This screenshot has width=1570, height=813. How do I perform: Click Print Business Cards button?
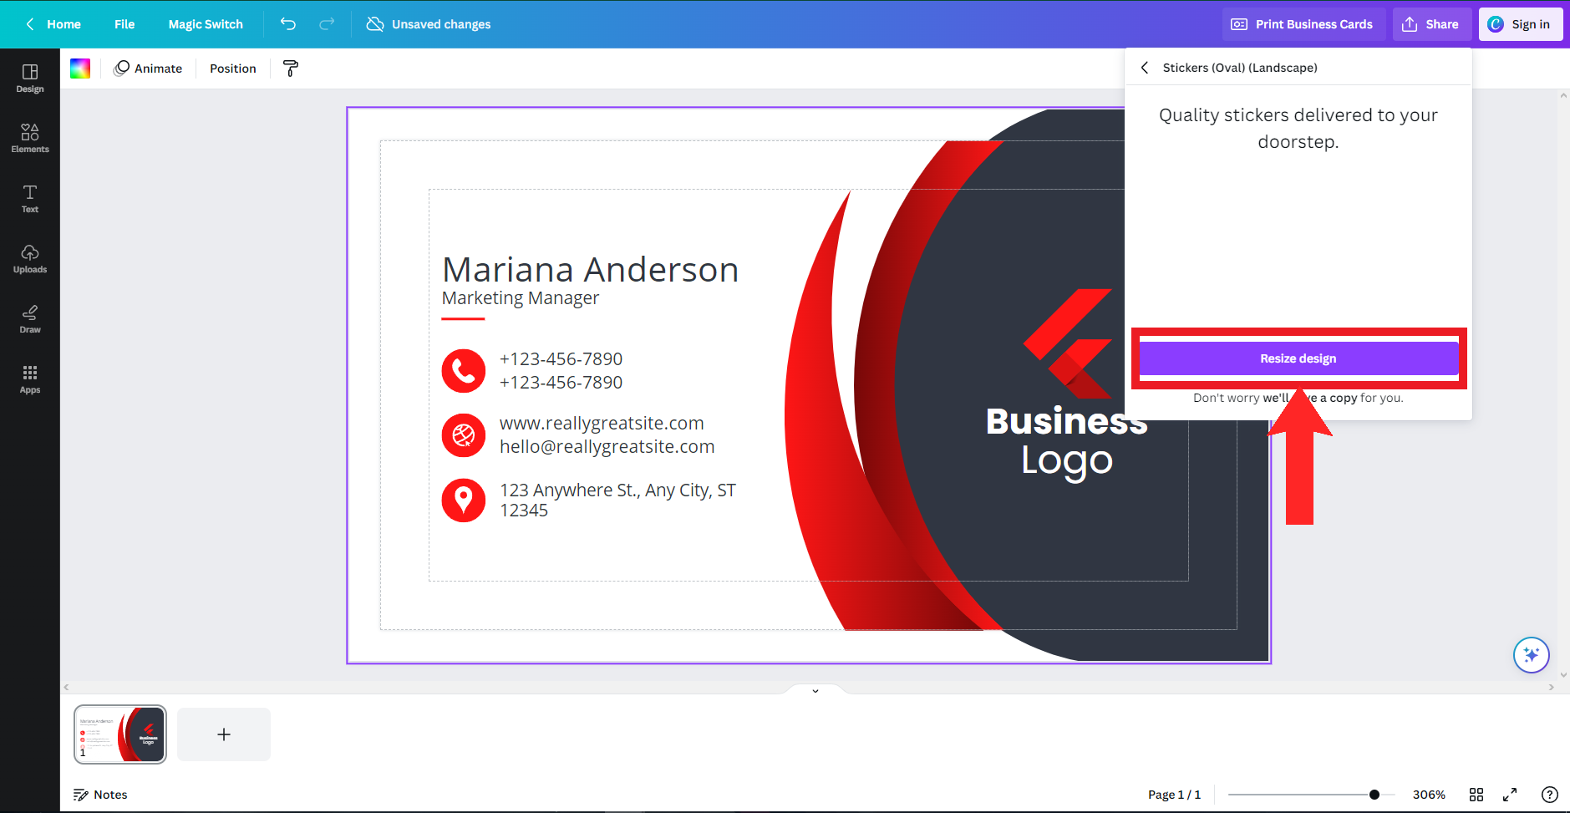(x=1303, y=24)
